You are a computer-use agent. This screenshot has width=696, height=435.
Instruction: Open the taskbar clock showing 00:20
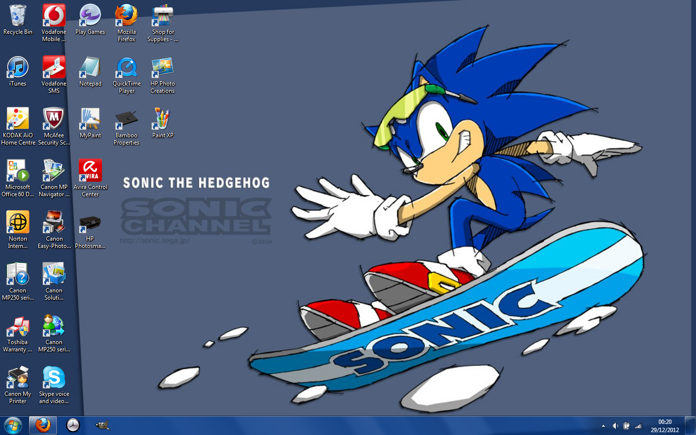[665, 426]
